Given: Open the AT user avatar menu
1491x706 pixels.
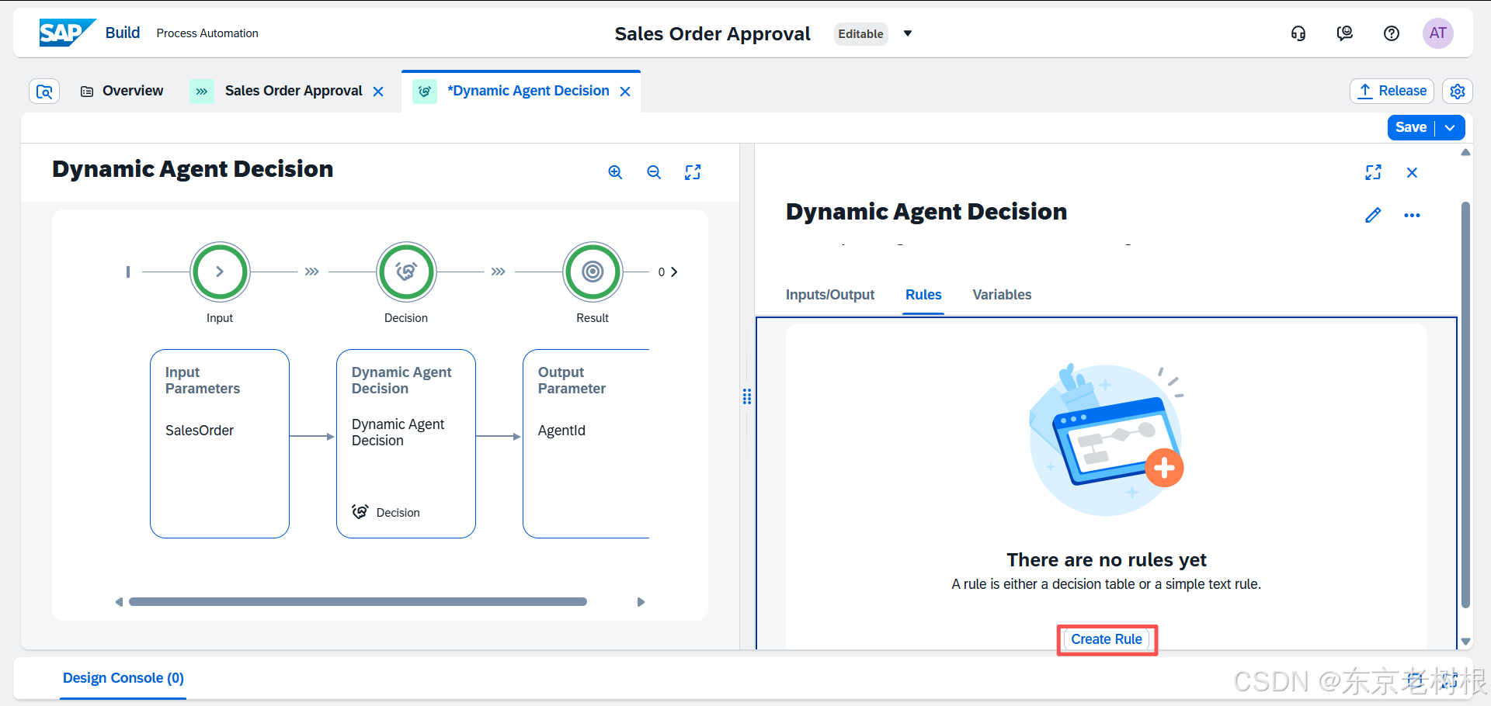Looking at the screenshot, I should click(1438, 33).
